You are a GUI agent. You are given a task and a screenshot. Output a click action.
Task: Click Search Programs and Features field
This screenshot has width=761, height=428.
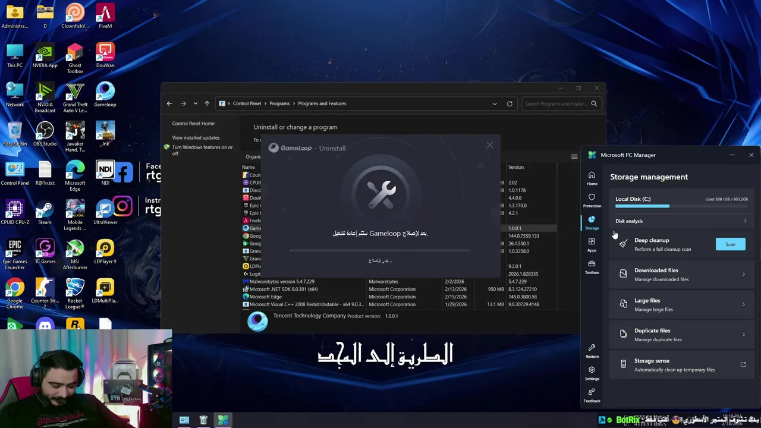560,103
